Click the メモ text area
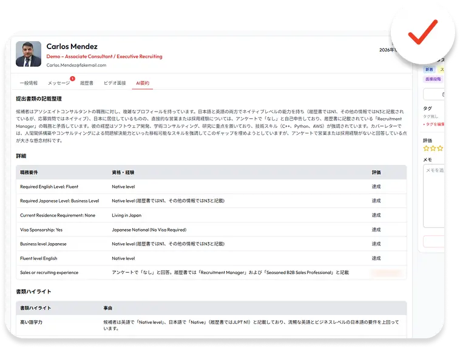 pyautogui.click(x=433, y=196)
